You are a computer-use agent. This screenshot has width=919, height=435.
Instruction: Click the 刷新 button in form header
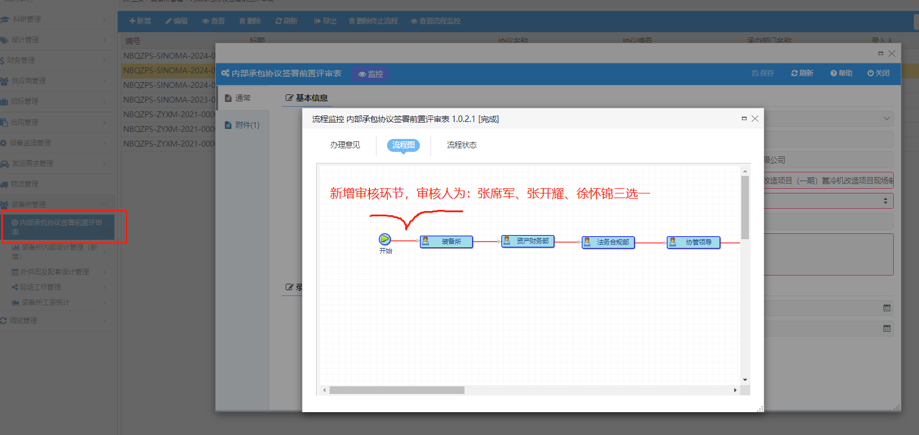(802, 73)
